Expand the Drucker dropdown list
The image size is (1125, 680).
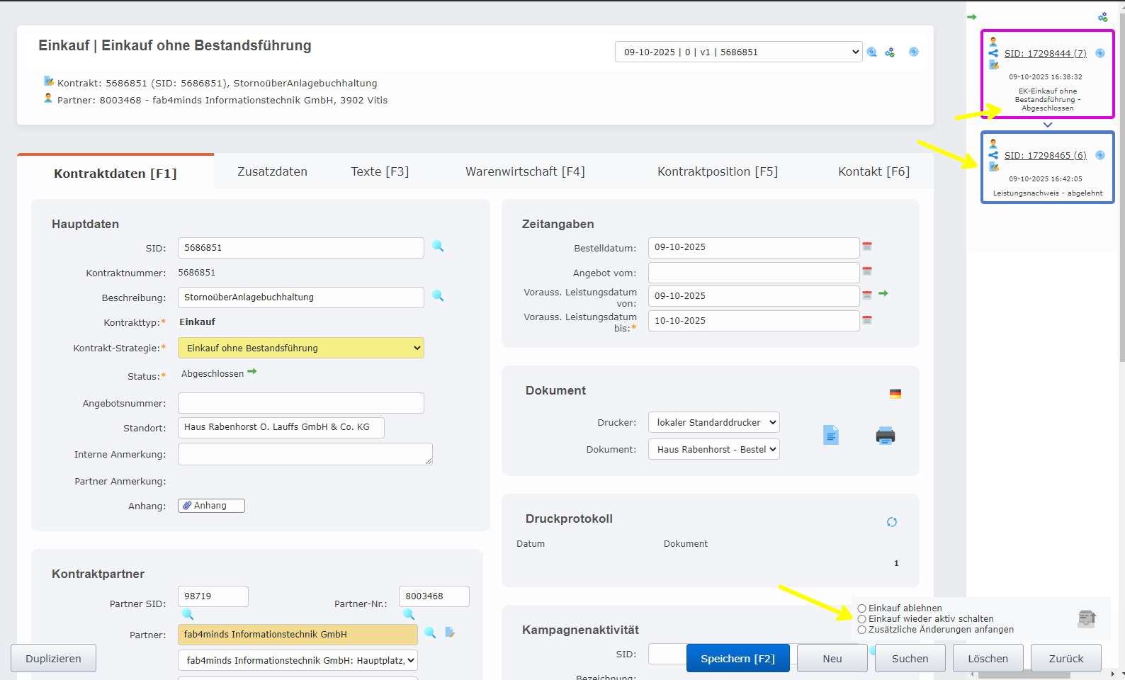pyautogui.click(x=713, y=422)
